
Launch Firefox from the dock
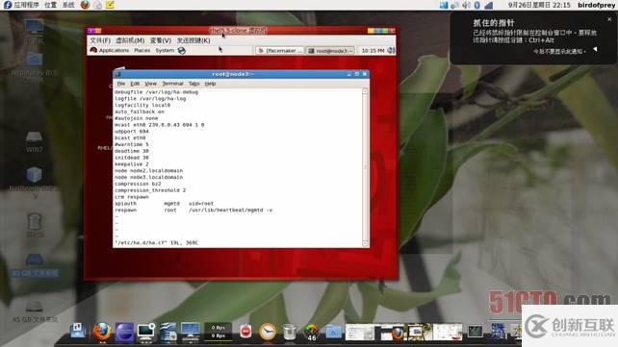(x=102, y=332)
